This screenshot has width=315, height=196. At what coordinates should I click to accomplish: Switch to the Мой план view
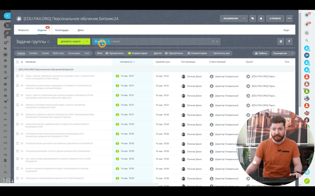58,53
